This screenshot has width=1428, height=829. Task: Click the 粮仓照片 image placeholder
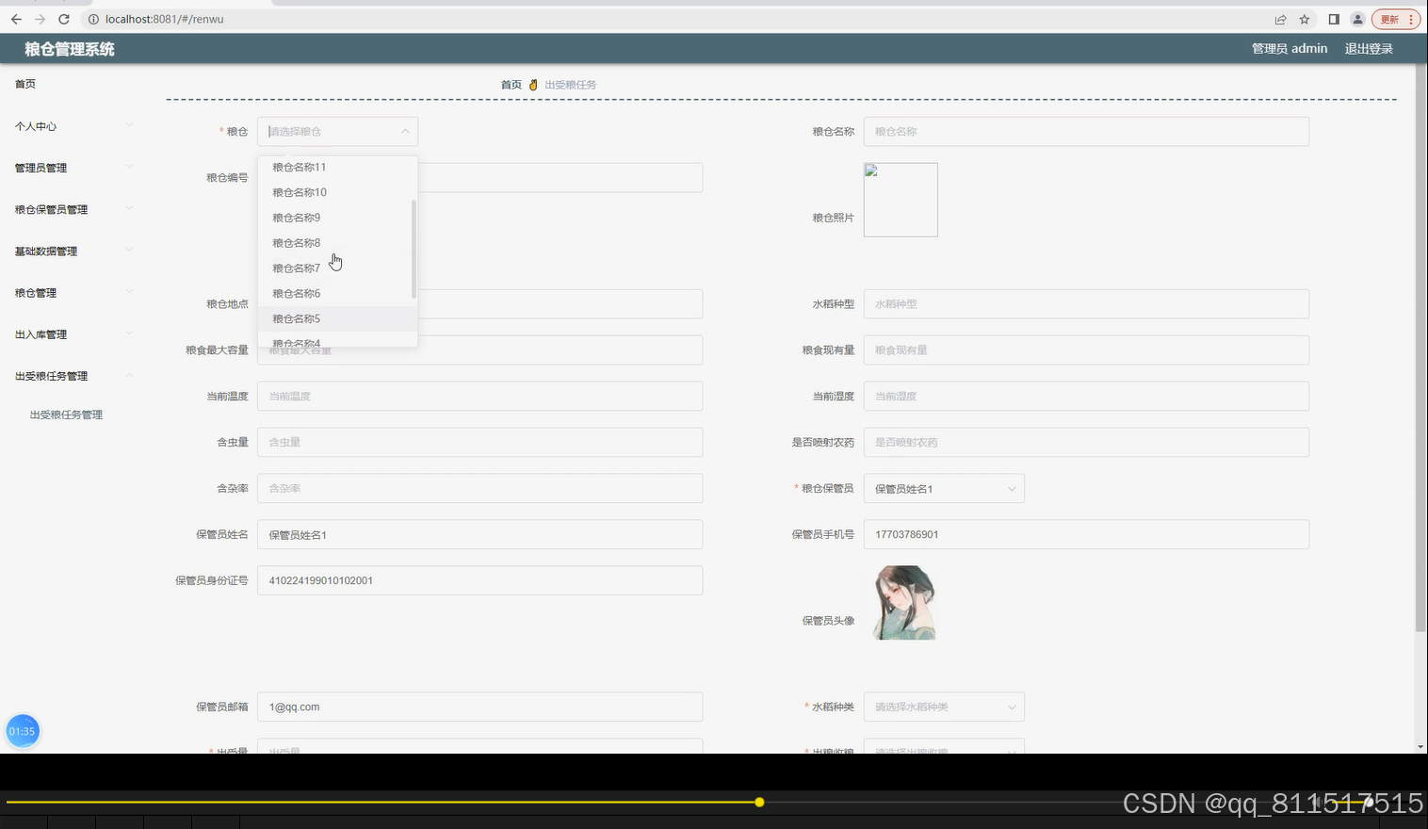[x=901, y=200]
